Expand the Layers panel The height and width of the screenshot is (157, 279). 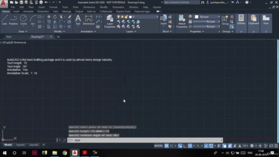click(131, 31)
